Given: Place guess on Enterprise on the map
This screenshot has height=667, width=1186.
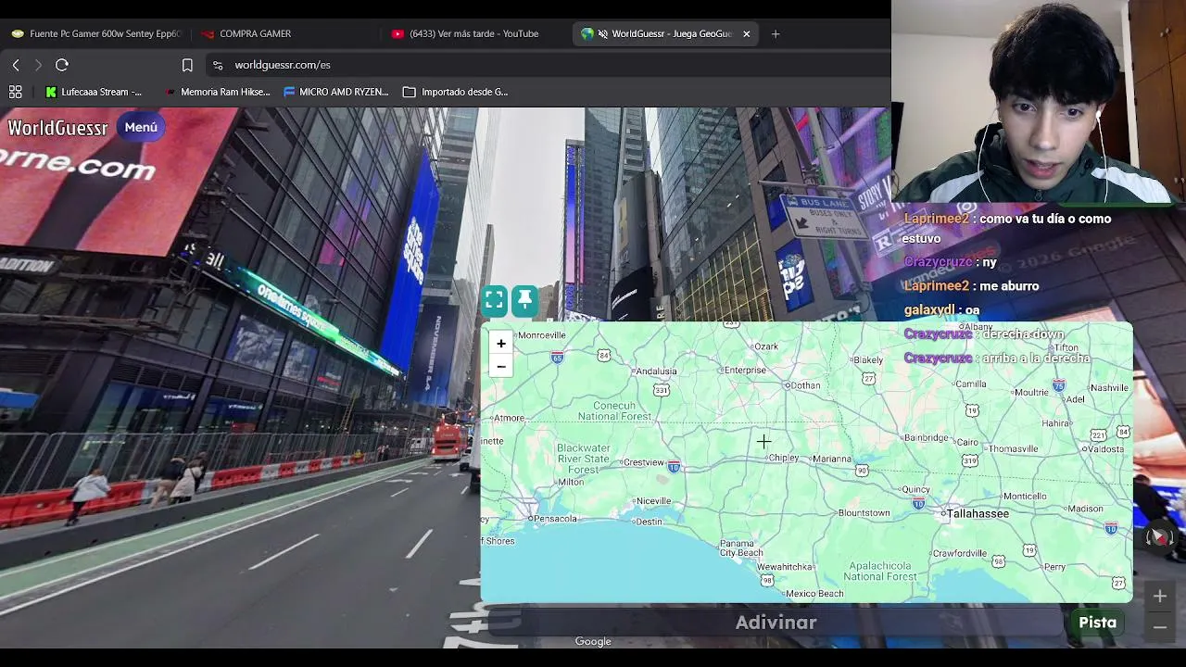Looking at the screenshot, I should pos(745,371).
